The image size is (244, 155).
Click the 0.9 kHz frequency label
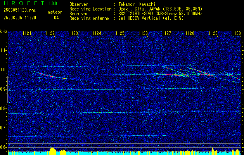[x=3, y=89]
